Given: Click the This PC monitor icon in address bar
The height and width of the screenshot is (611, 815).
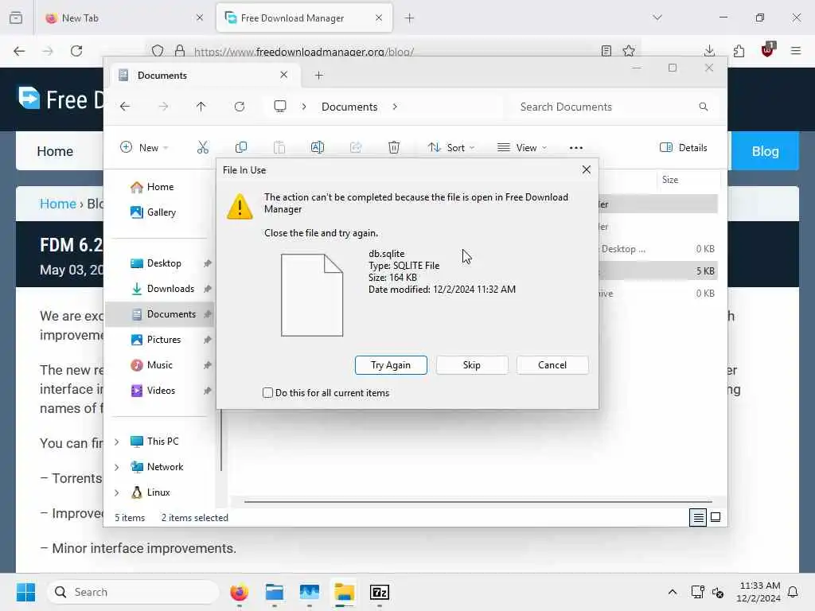Looking at the screenshot, I should coord(280,107).
